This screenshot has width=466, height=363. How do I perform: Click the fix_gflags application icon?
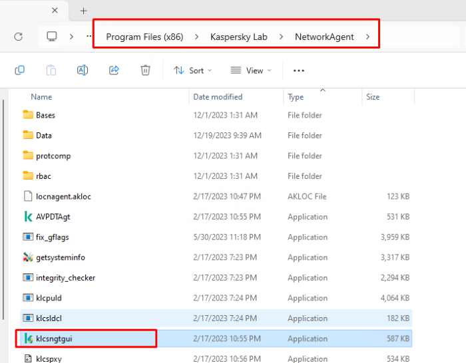point(28,237)
